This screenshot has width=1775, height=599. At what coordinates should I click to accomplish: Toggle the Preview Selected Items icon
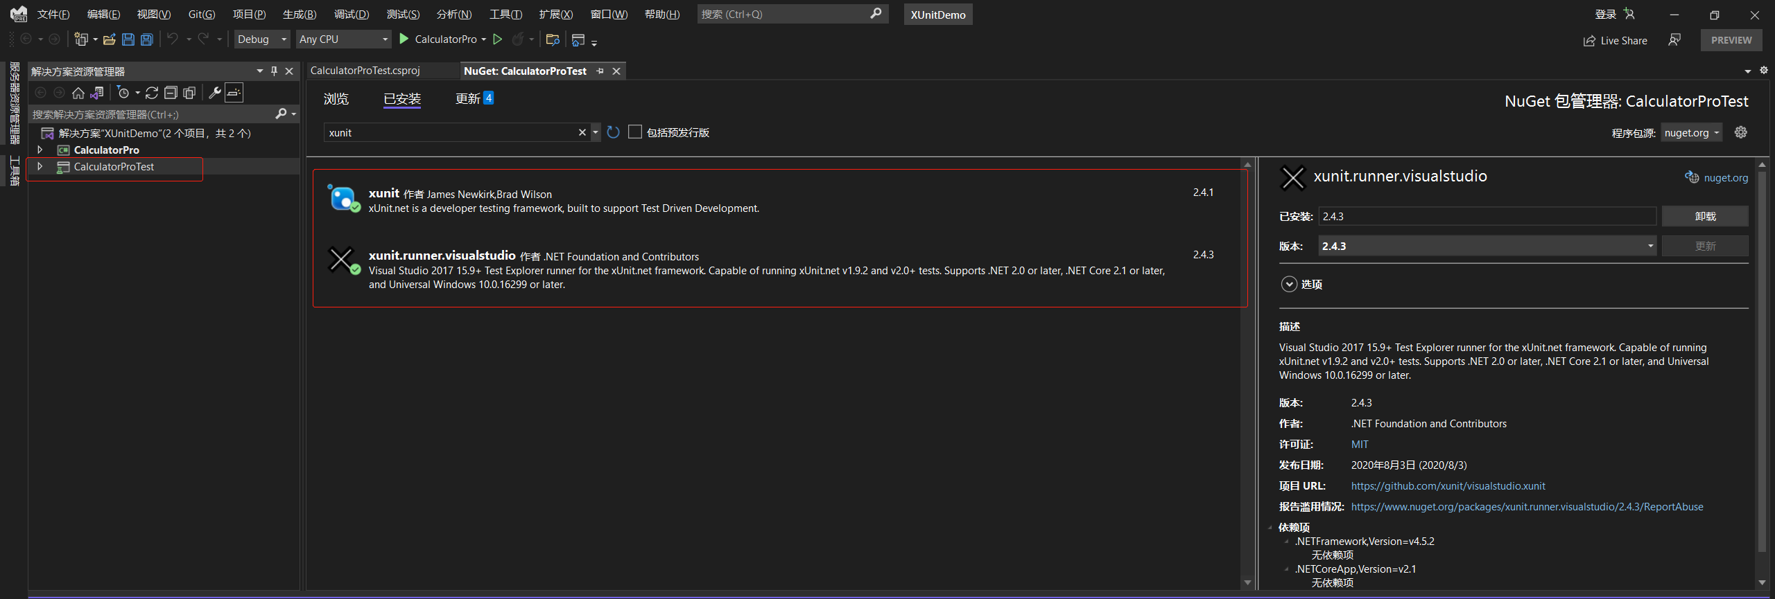coord(234,93)
